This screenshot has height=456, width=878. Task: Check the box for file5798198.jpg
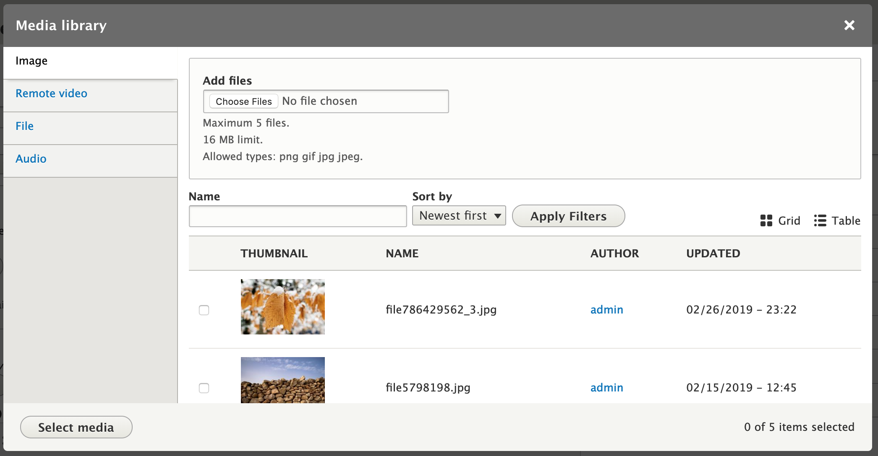[x=204, y=388]
